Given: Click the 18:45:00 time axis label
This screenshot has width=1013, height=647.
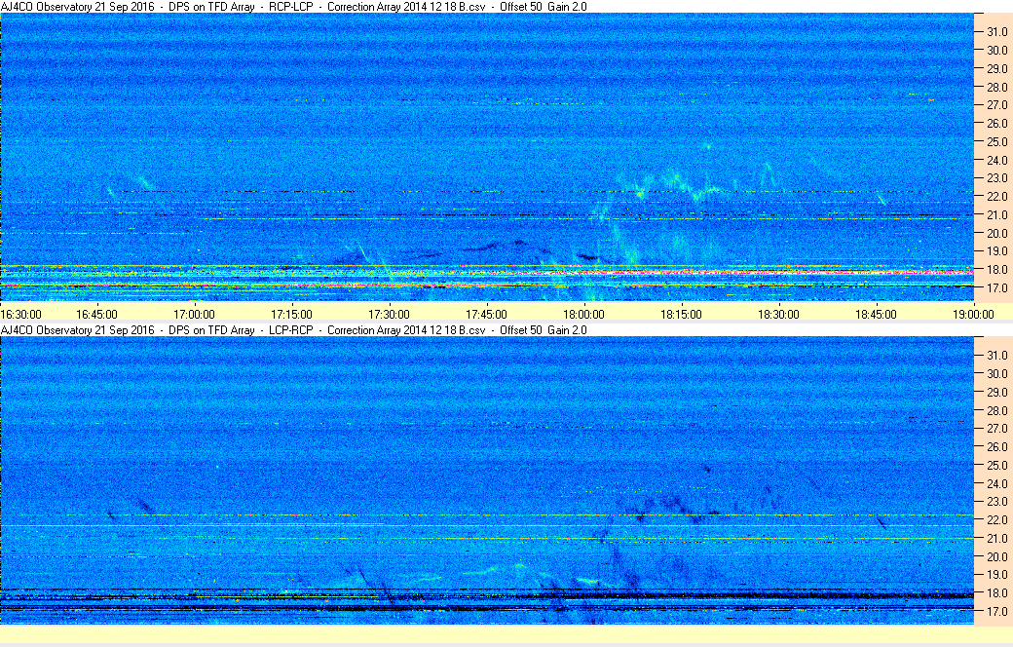Looking at the screenshot, I should pyautogui.click(x=876, y=314).
